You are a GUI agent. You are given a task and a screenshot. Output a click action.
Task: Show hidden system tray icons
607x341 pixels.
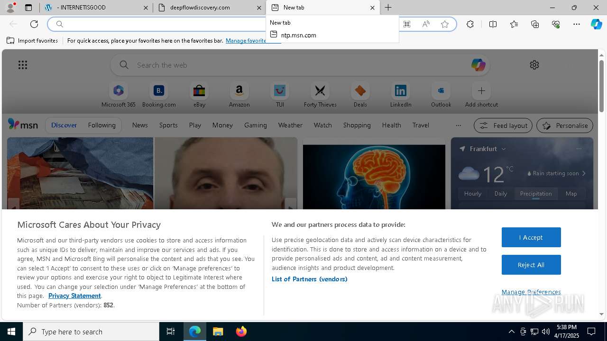point(511,332)
